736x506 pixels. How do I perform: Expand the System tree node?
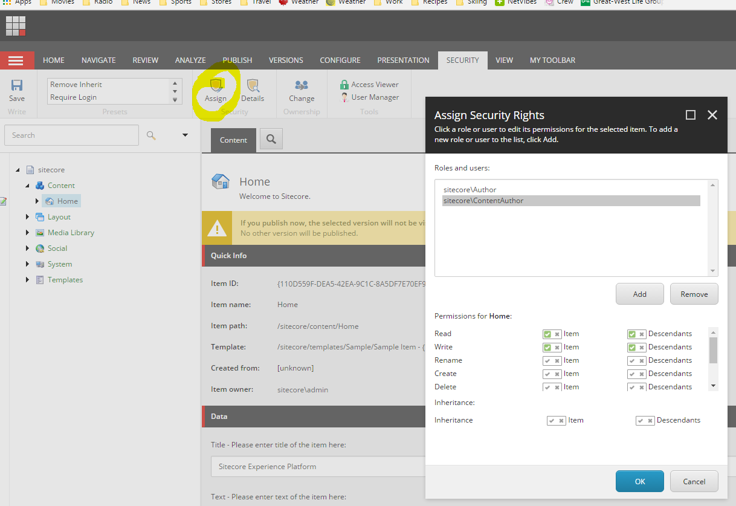click(x=27, y=264)
